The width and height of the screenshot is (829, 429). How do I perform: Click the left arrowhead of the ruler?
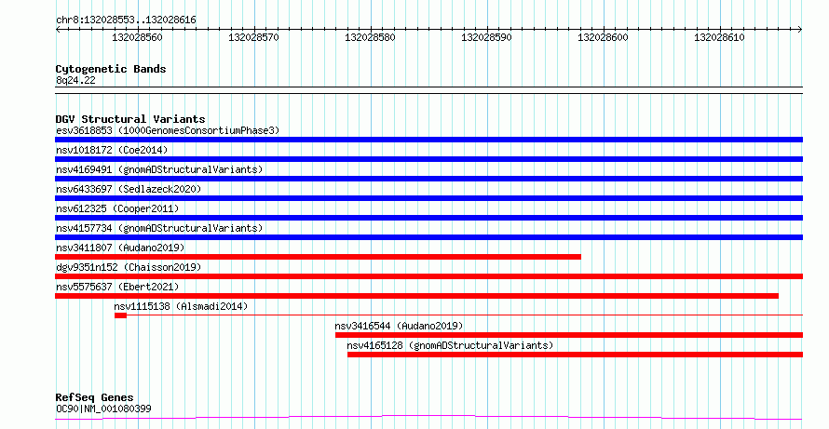click(x=58, y=30)
